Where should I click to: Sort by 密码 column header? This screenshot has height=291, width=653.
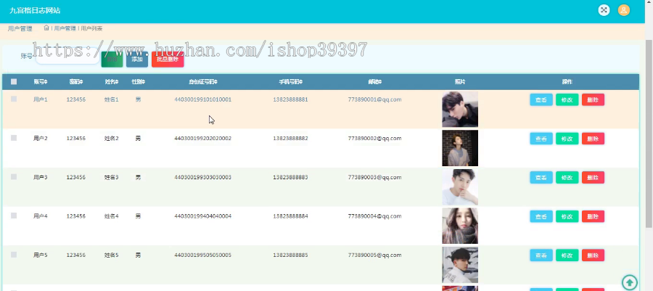(76, 82)
